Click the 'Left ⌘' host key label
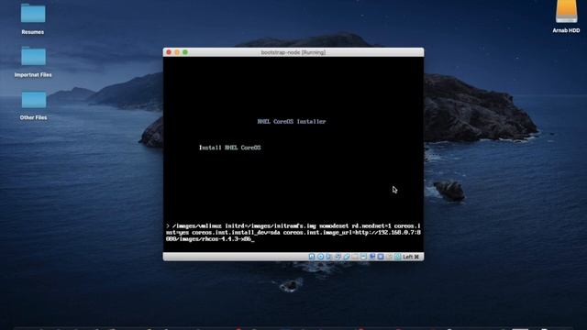 [411, 257]
